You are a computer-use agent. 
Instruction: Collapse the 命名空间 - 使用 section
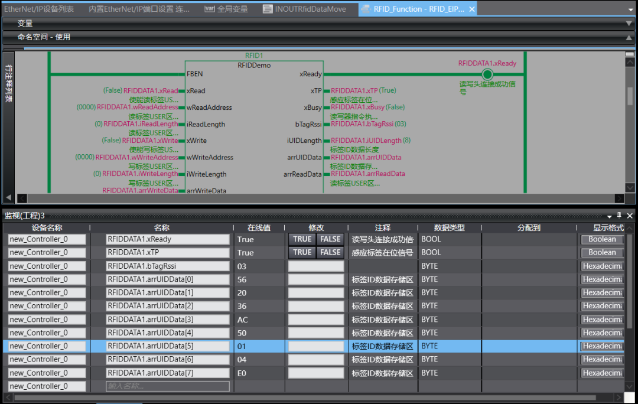[629, 37]
